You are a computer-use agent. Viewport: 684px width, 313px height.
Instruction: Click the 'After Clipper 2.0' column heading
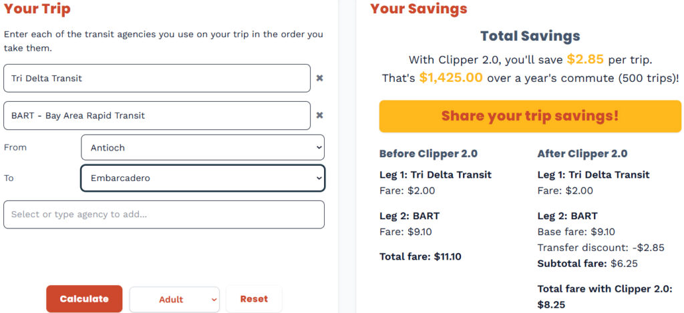pos(582,154)
